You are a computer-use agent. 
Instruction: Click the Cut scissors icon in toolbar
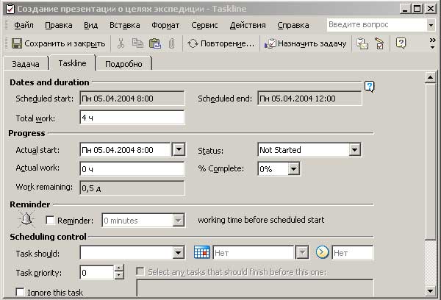(x=121, y=43)
